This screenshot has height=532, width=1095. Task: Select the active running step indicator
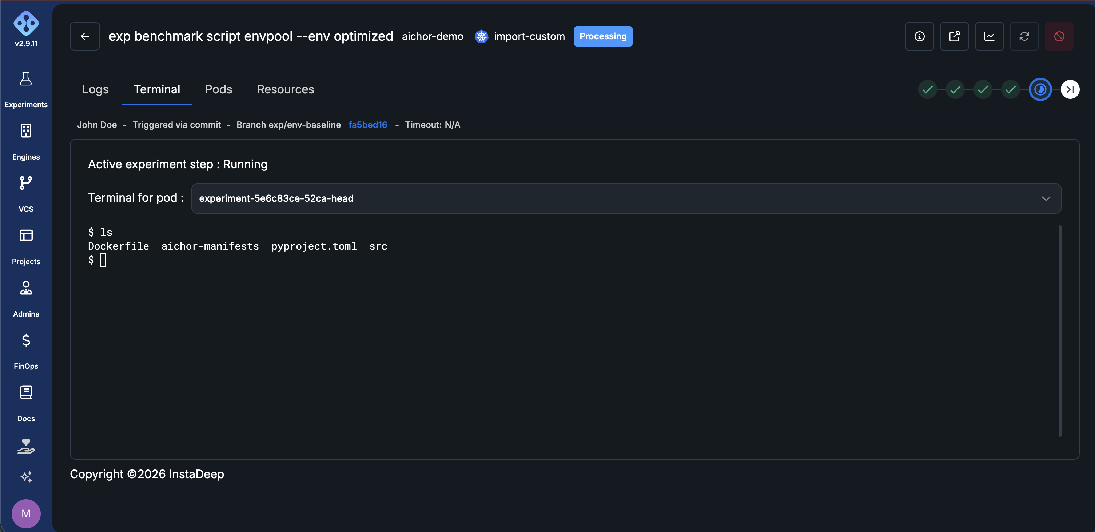pos(1040,90)
